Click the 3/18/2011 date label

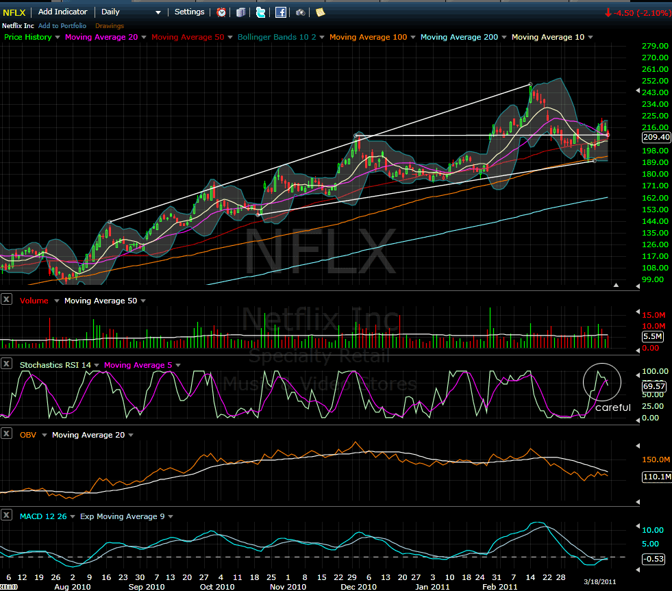(599, 581)
